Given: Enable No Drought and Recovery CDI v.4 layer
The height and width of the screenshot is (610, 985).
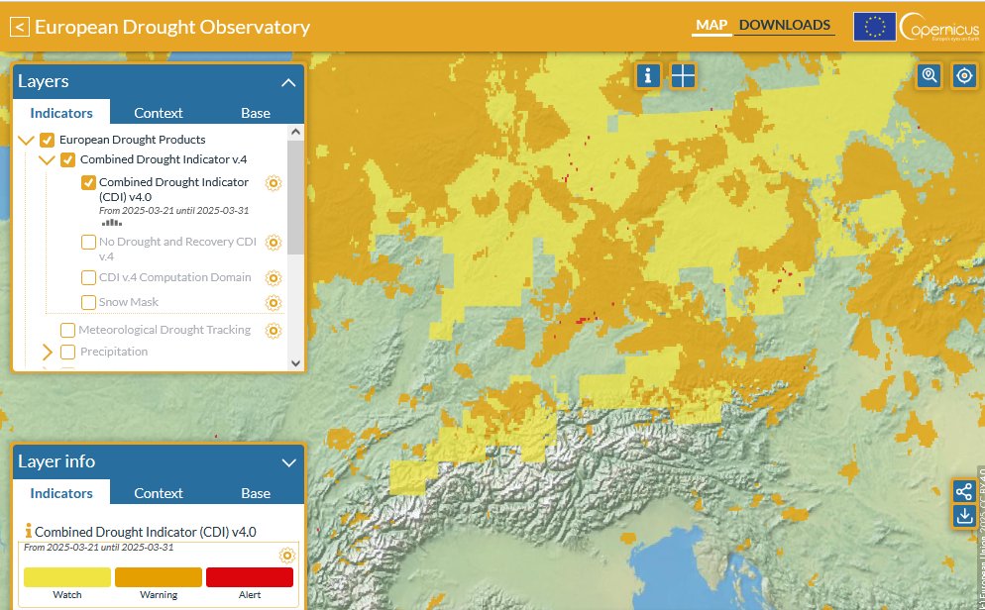Looking at the screenshot, I should coord(88,243).
